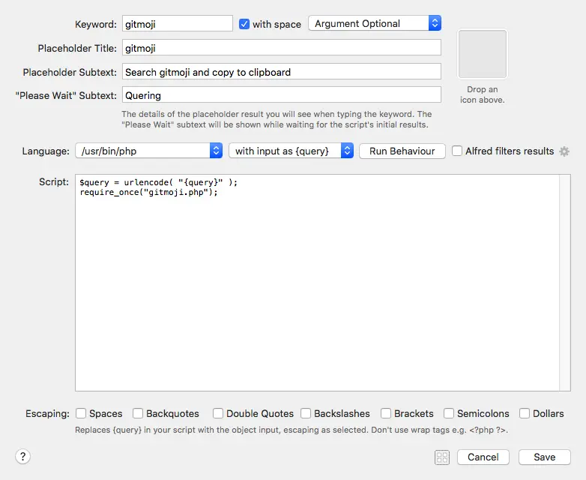Viewport: 586px width, 480px height.
Task: Select the Brackets escaping checkbox
Action: (x=386, y=413)
